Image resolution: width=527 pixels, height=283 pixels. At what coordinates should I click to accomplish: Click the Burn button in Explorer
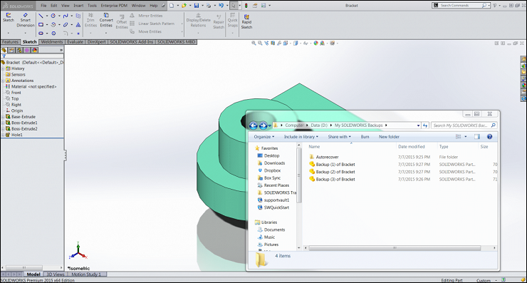tap(365, 137)
